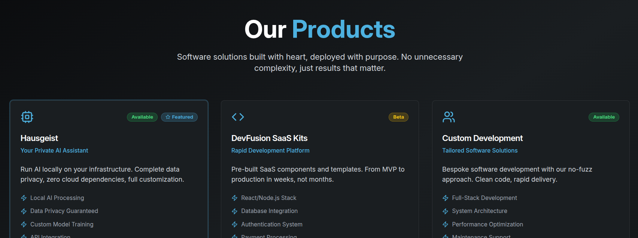This screenshot has width=638, height=238.
Task: Click lightning icon beside Custom Model Training
Action: point(24,225)
